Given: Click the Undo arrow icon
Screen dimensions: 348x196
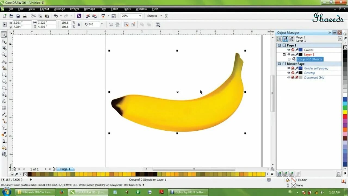Looking at the screenshot, I should [56, 16].
